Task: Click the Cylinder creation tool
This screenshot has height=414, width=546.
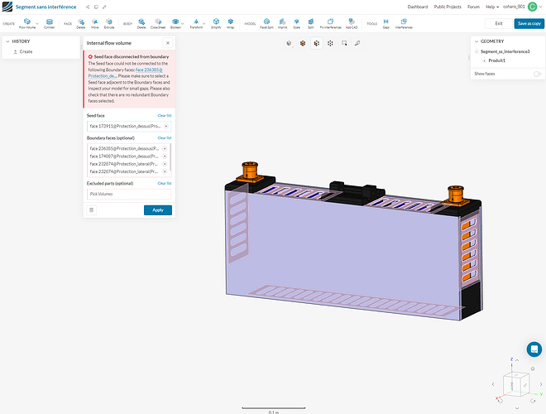Action: coord(50,23)
